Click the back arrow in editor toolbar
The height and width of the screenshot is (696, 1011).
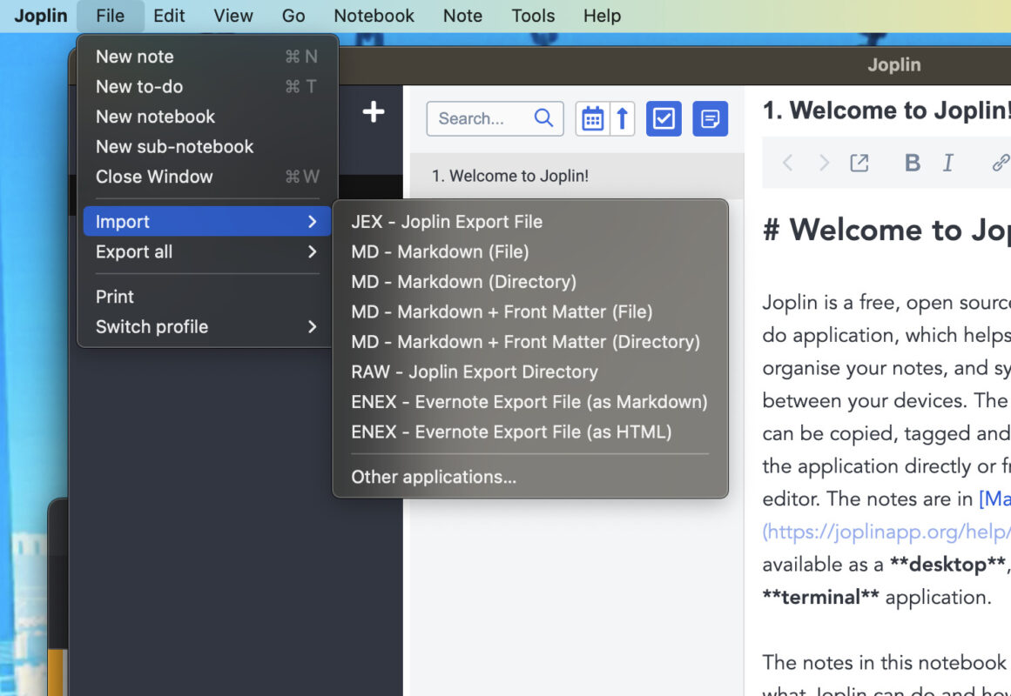click(787, 163)
